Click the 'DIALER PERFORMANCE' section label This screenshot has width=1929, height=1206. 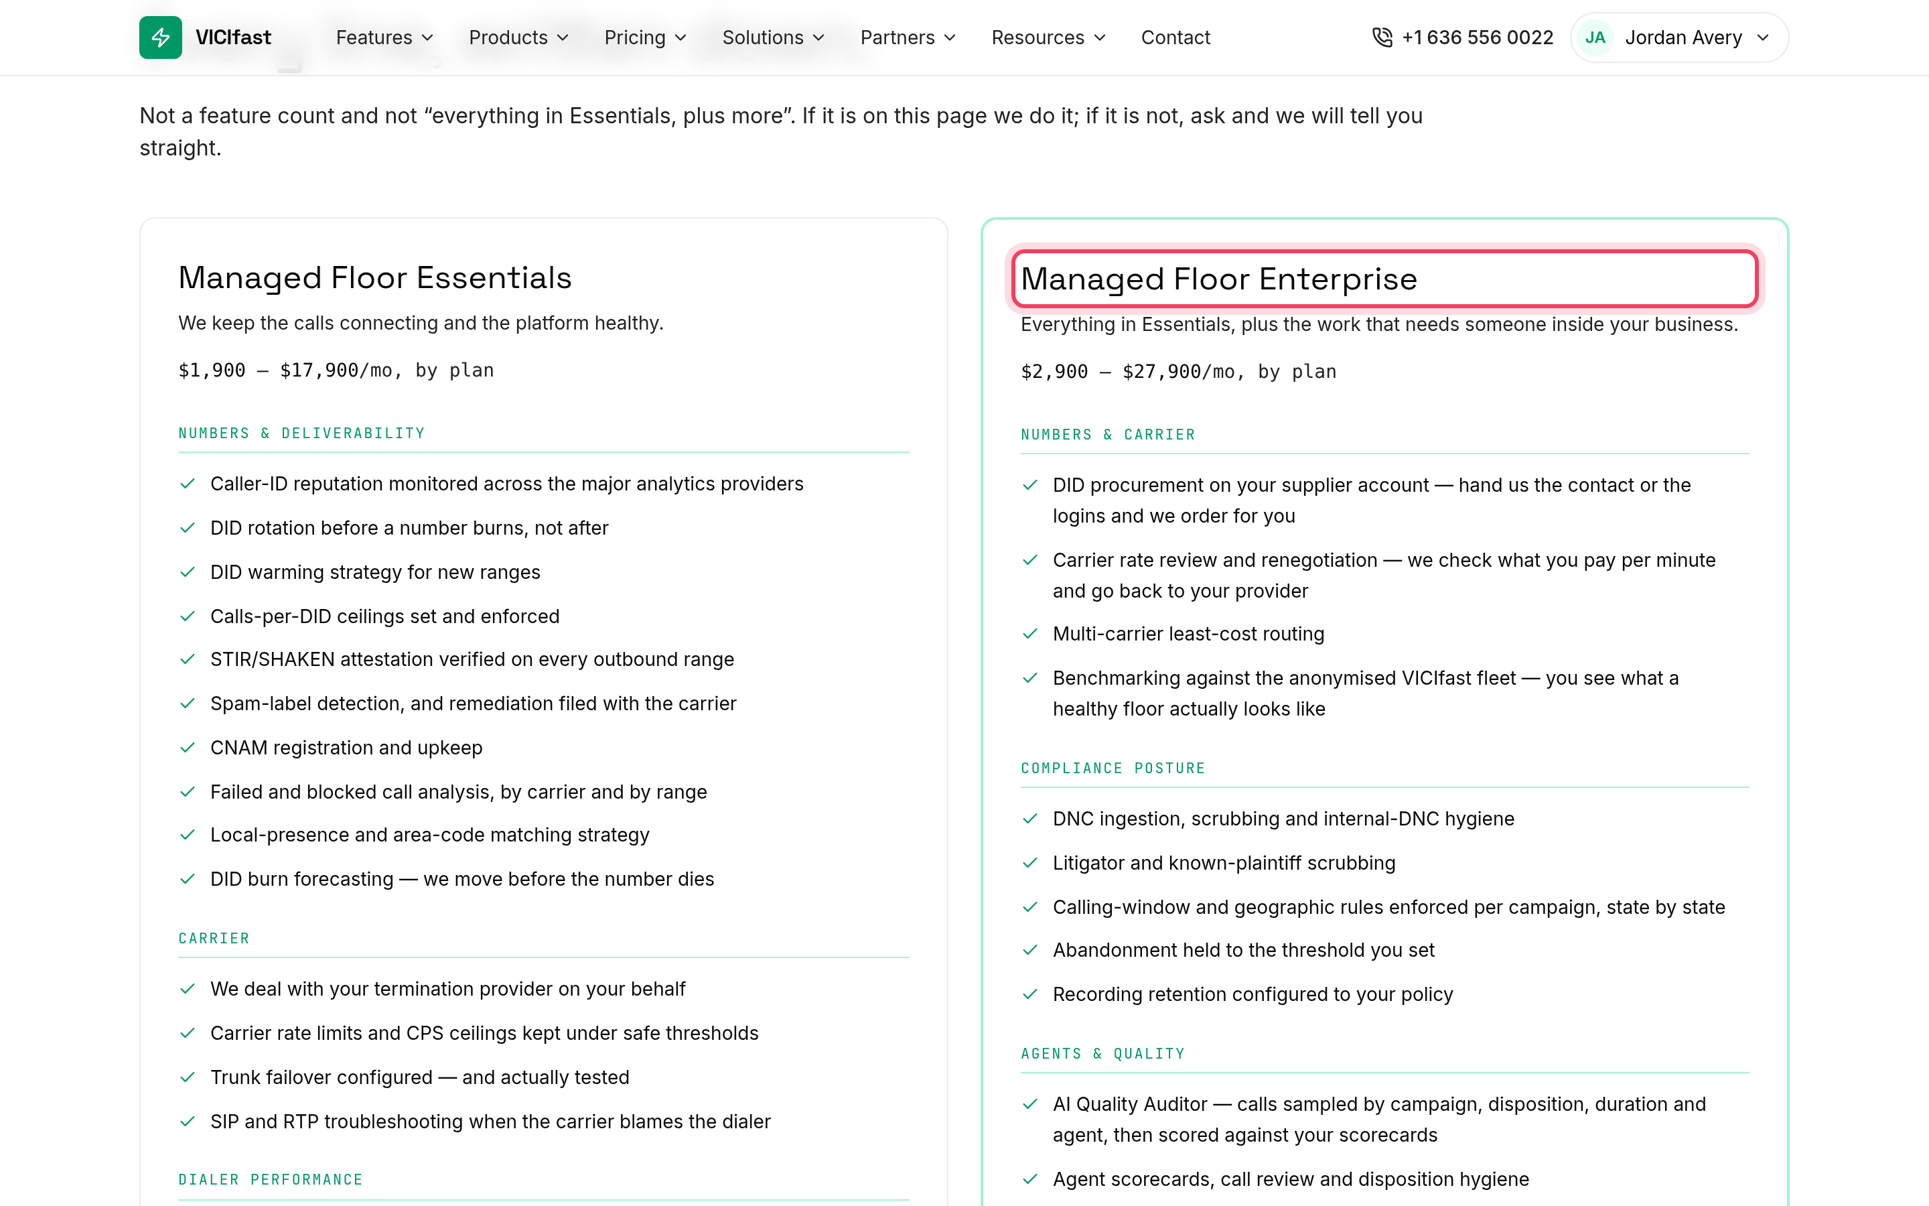(270, 1180)
